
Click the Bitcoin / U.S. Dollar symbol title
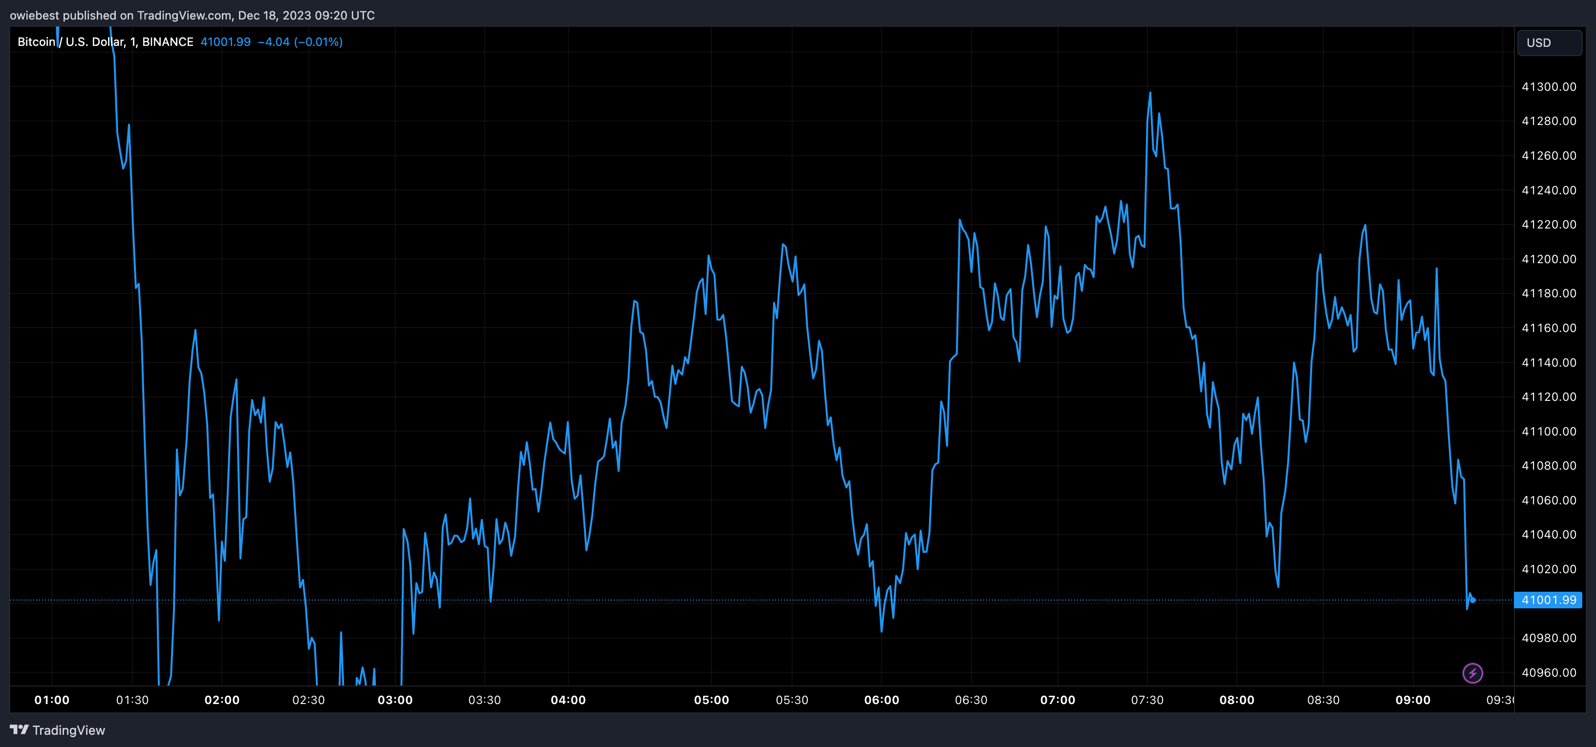pyautogui.click(x=106, y=42)
